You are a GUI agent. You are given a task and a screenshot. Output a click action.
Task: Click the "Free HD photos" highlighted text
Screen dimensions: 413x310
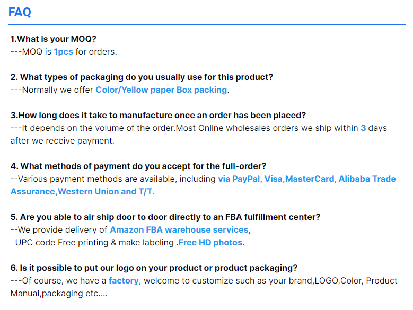coord(210,242)
